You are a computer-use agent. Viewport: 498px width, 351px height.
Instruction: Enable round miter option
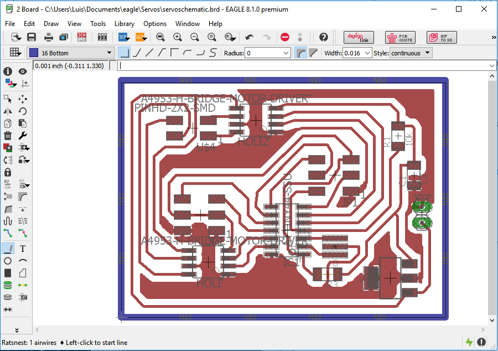(x=300, y=53)
